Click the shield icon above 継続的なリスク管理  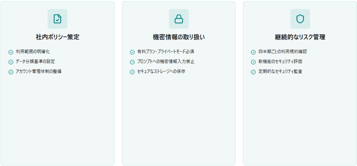point(300,19)
